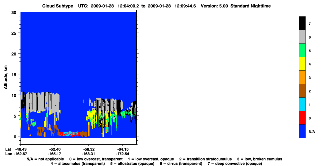Viewport: 325px width, 166px height.
Task: Click '4 = altocumulus (transparent)' legend text
Action: [78, 164]
